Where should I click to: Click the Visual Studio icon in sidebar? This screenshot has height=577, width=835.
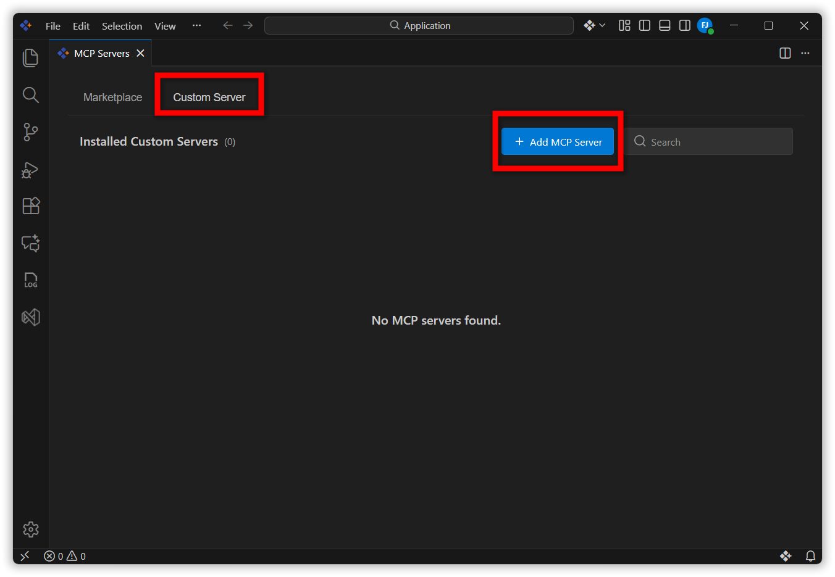[x=30, y=317]
